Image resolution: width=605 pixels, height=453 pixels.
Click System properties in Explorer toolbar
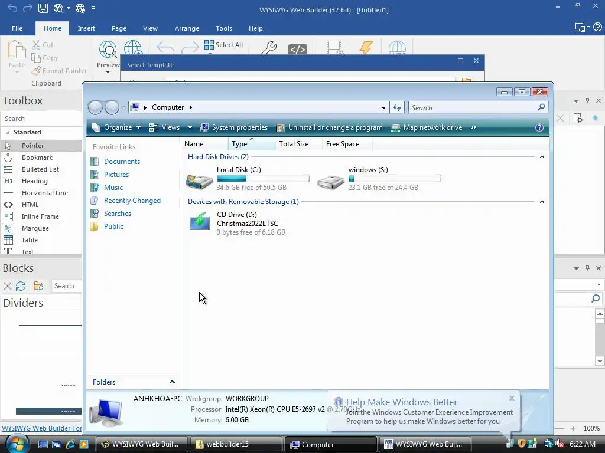pyautogui.click(x=234, y=127)
